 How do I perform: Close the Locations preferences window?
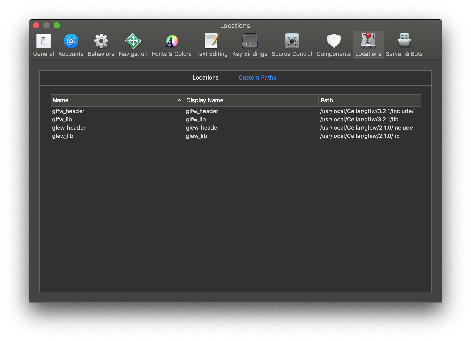point(36,25)
